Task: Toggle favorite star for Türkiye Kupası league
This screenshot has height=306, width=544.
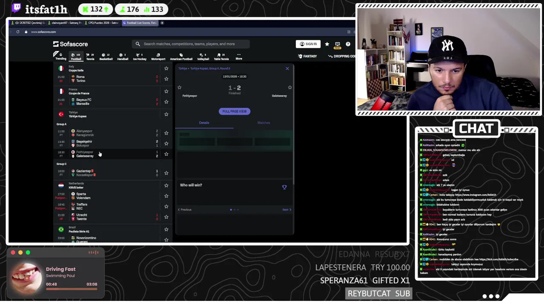Action: pos(166,114)
